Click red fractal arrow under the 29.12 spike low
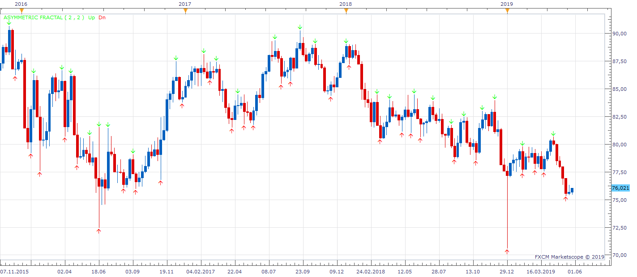The height and width of the screenshot is (277, 637). pyautogui.click(x=507, y=251)
